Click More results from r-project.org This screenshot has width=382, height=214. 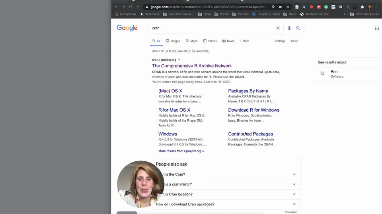pos(181,151)
